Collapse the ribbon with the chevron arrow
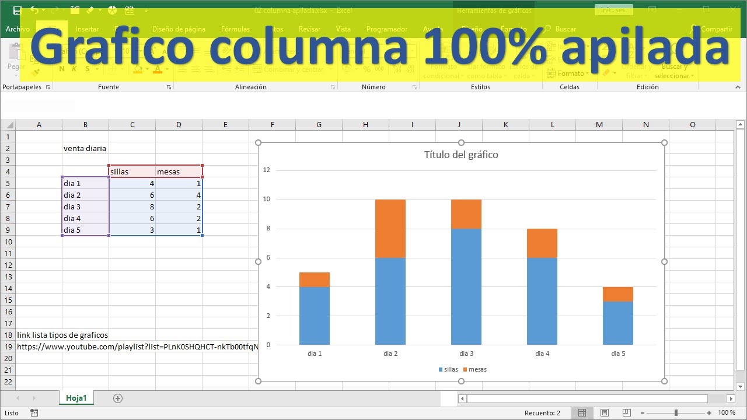 point(738,87)
